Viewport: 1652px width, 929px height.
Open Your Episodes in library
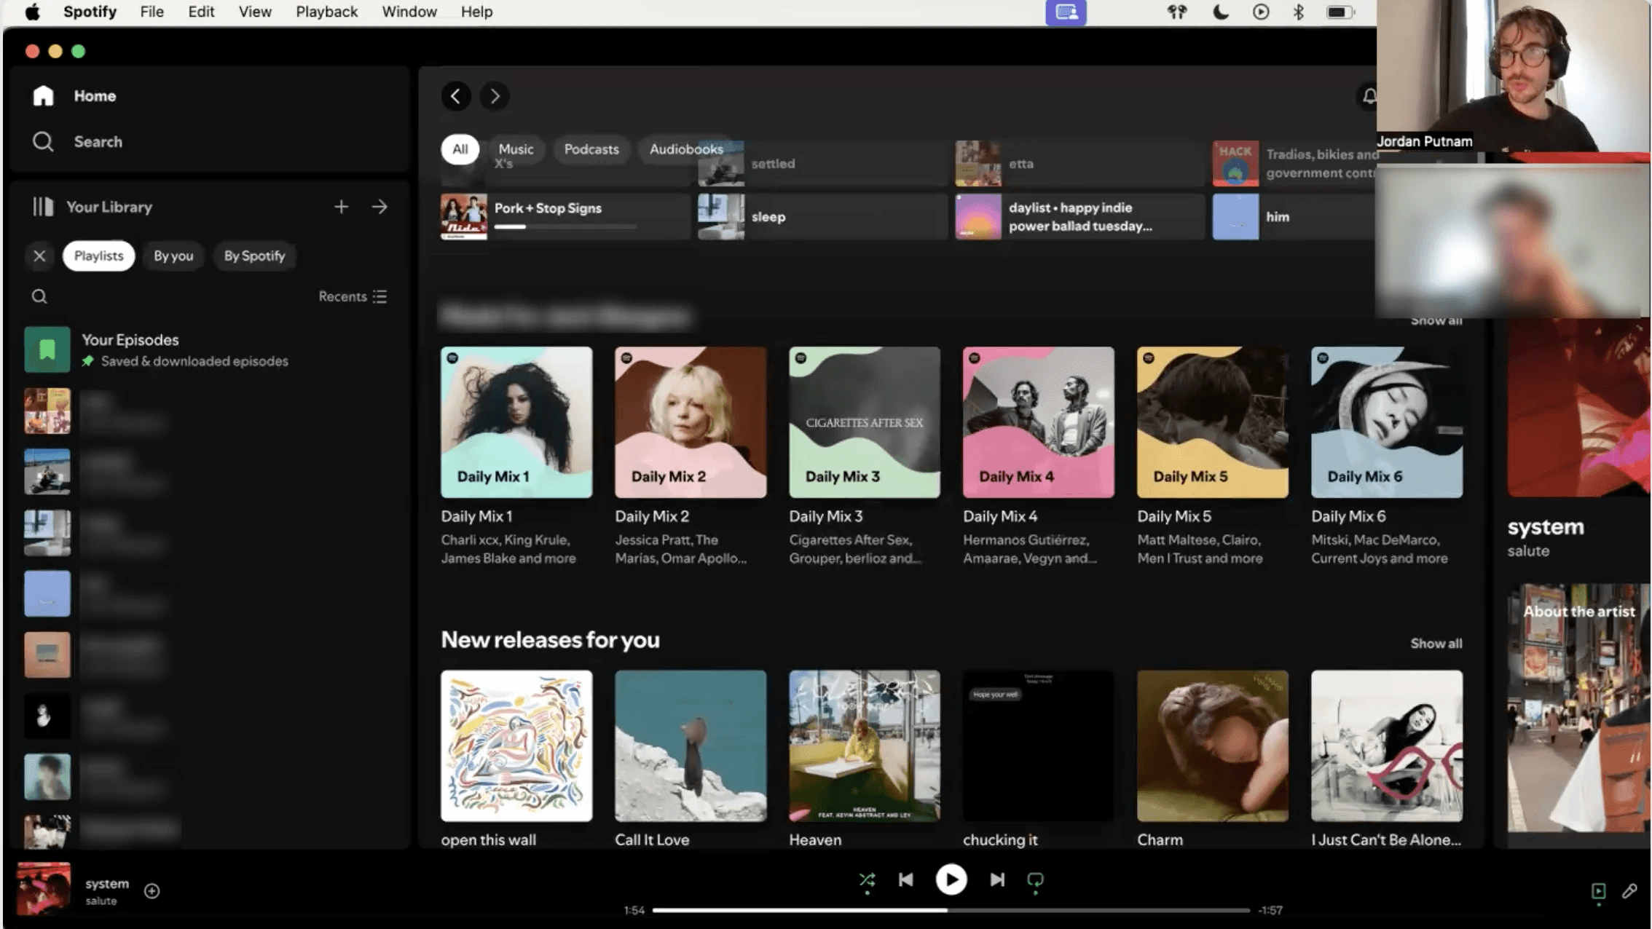tap(208, 349)
